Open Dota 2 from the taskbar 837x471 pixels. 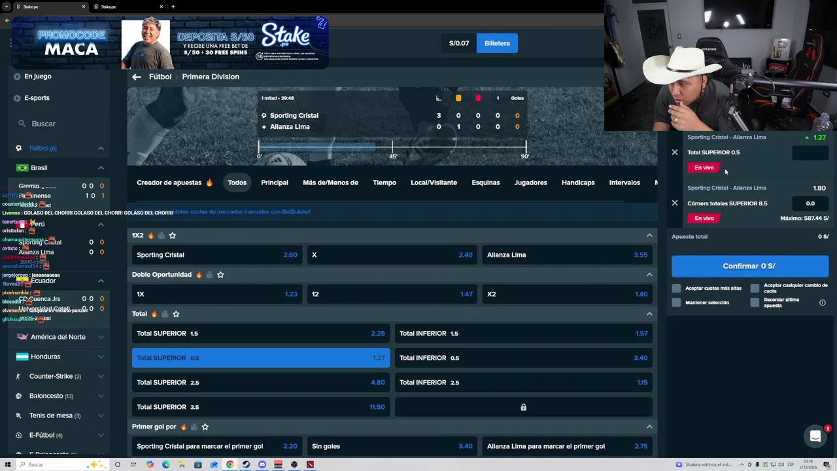[x=310, y=464]
